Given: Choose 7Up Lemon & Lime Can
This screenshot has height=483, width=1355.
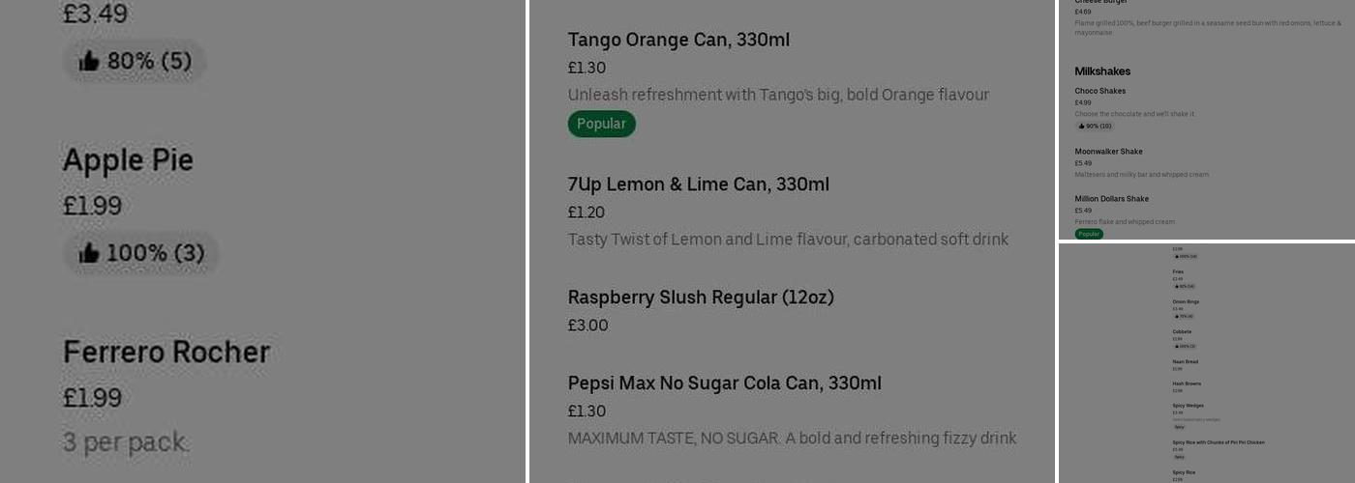Looking at the screenshot, I should 698,185.
